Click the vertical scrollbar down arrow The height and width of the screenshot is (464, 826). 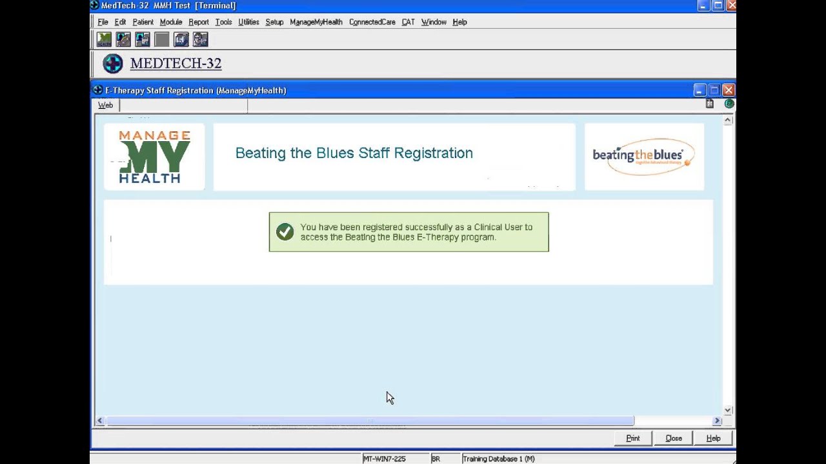pyautogui.click(x=728, y=411)
